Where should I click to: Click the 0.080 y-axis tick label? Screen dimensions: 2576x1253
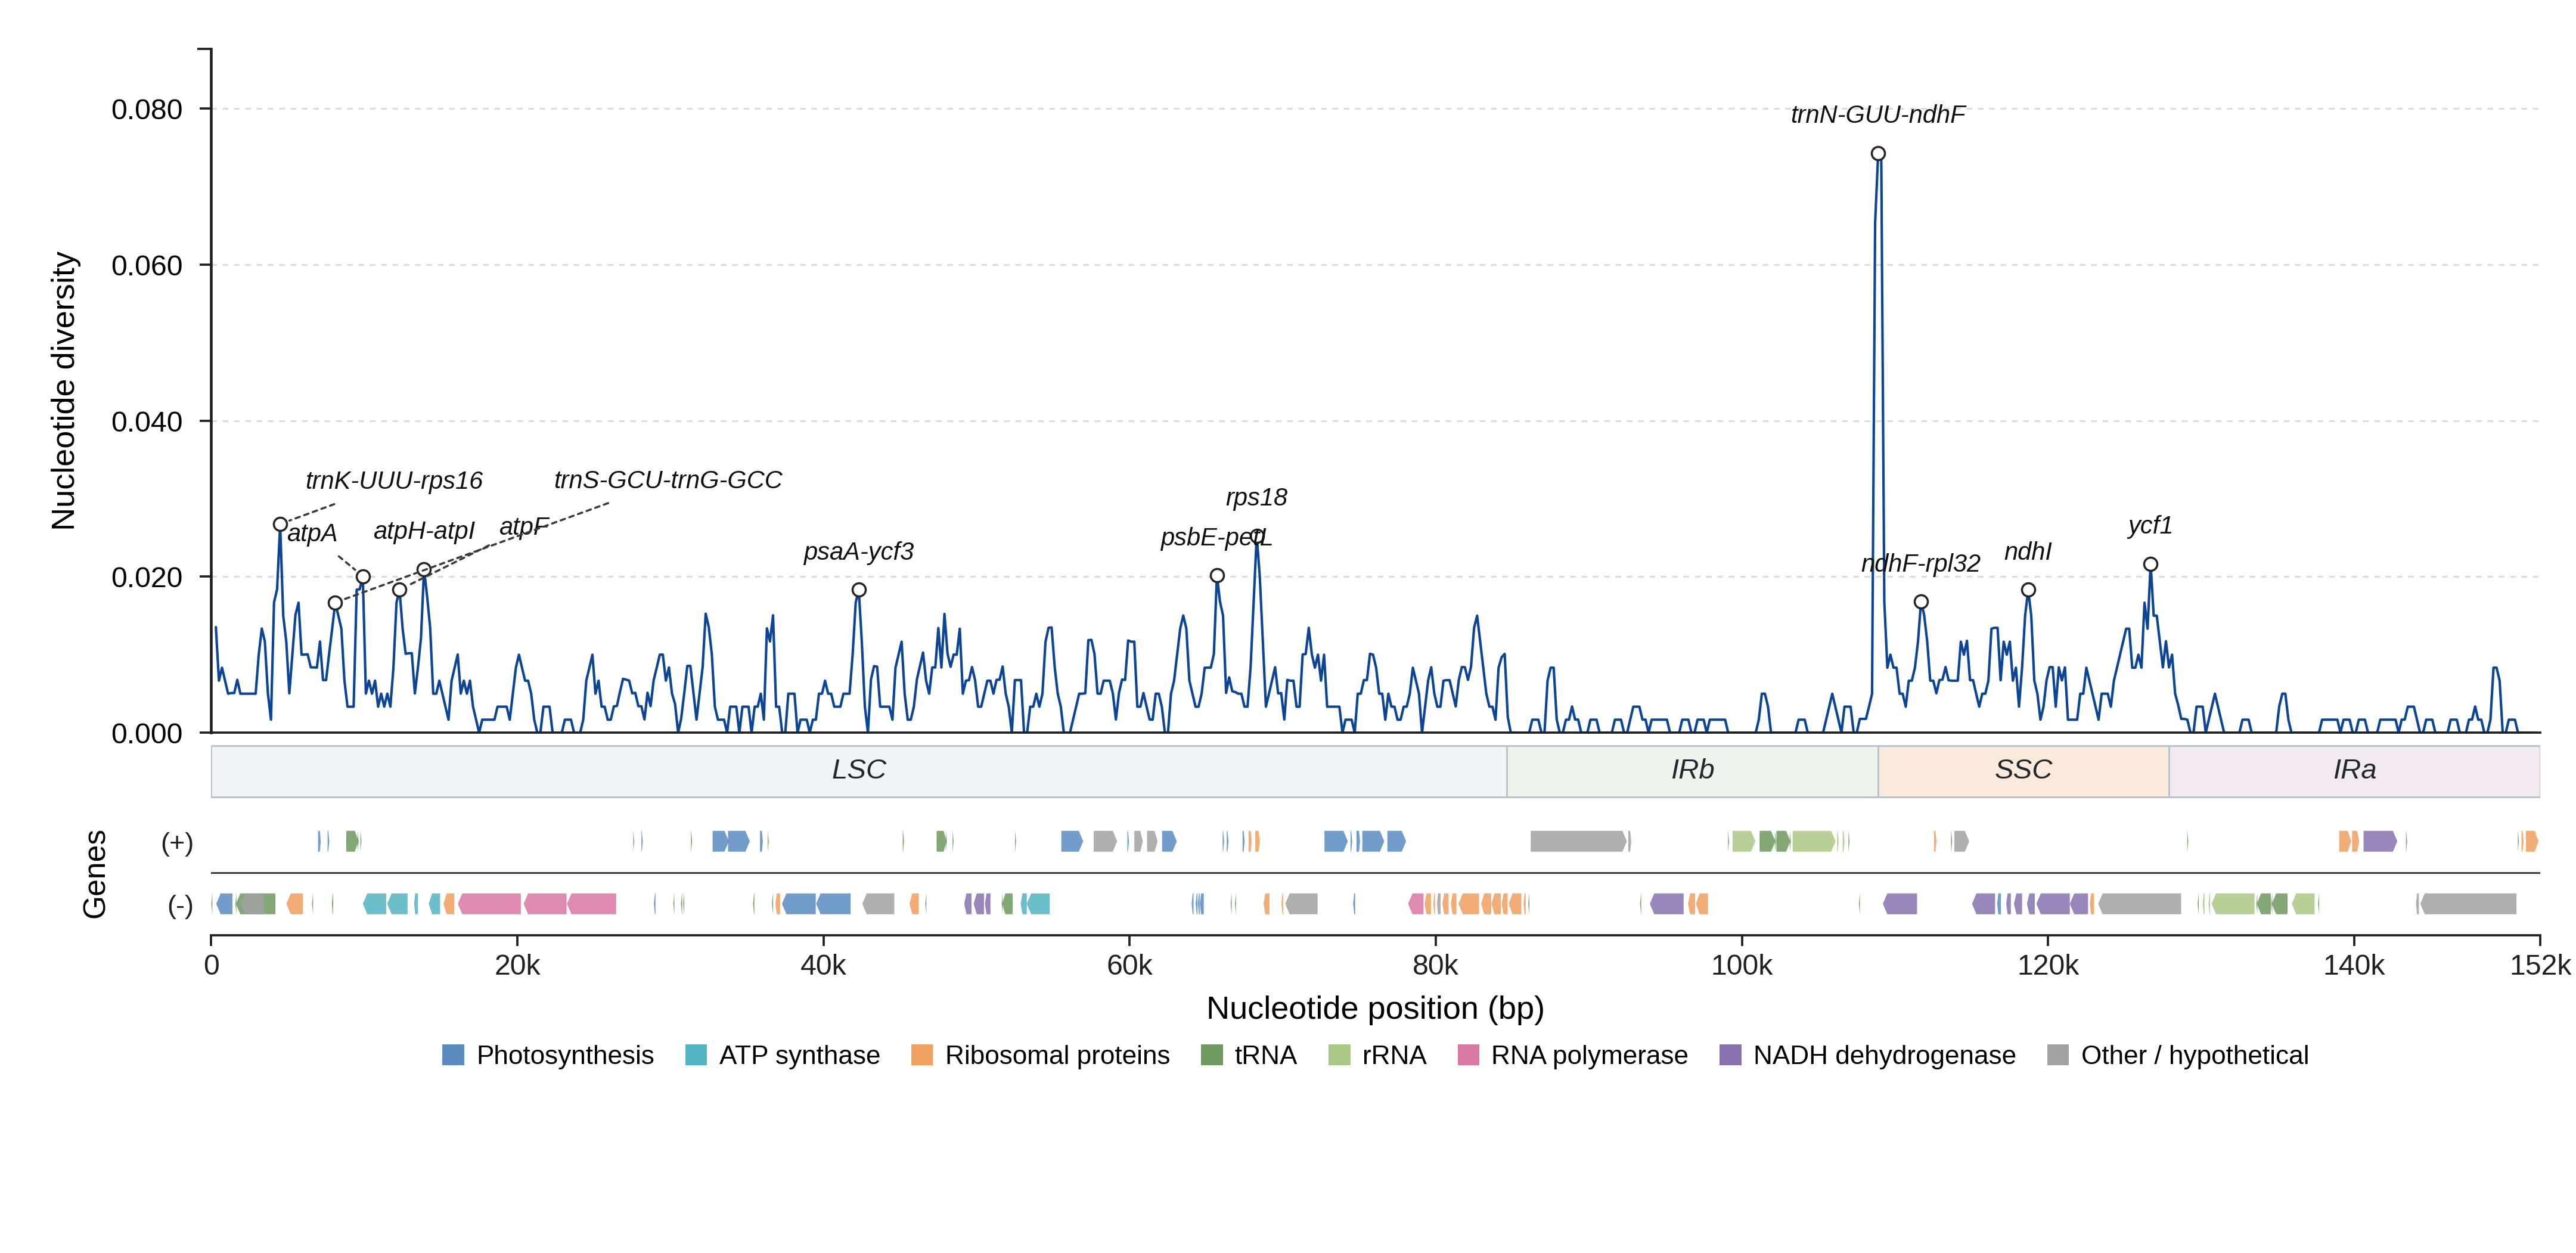tap(147, 109)
